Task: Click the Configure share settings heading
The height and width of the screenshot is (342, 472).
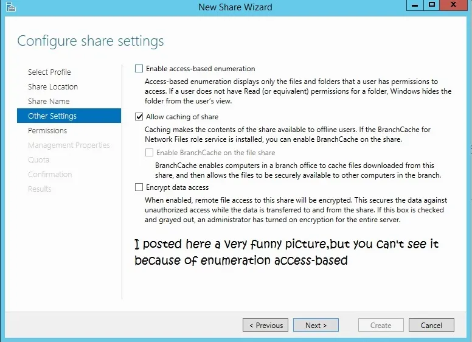Action: pos(91,41)
